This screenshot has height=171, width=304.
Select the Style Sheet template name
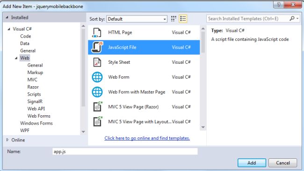point(119,62)
